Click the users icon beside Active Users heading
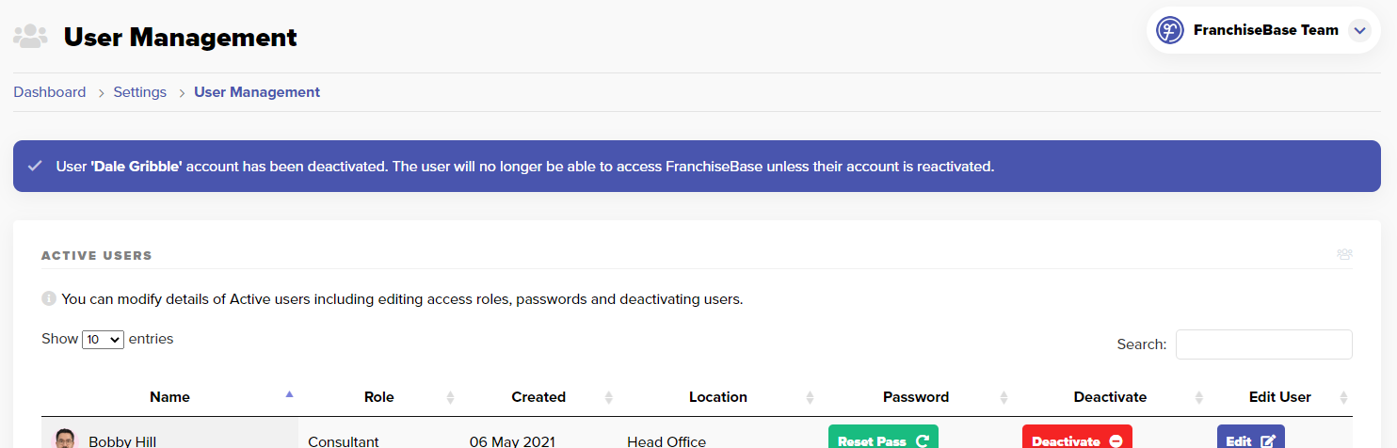This screenshot has height=448, width=1397. [x=1344, y=254]
